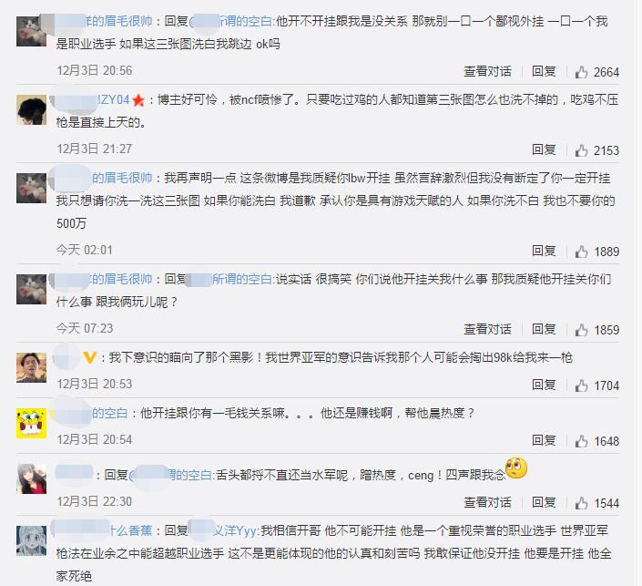
Task: Reply to the comment posted 12月3日 21:27
Action: 544,149
